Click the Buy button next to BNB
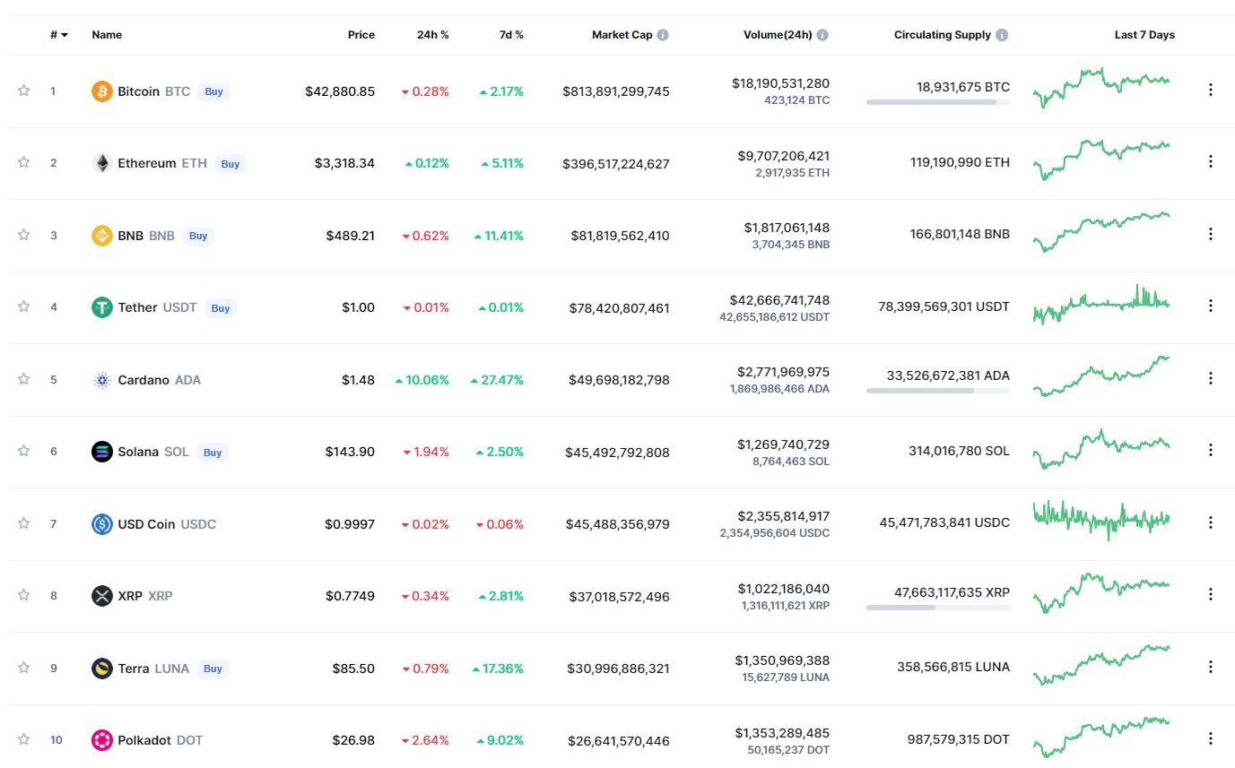The image size is (1235, 768). 198,236
